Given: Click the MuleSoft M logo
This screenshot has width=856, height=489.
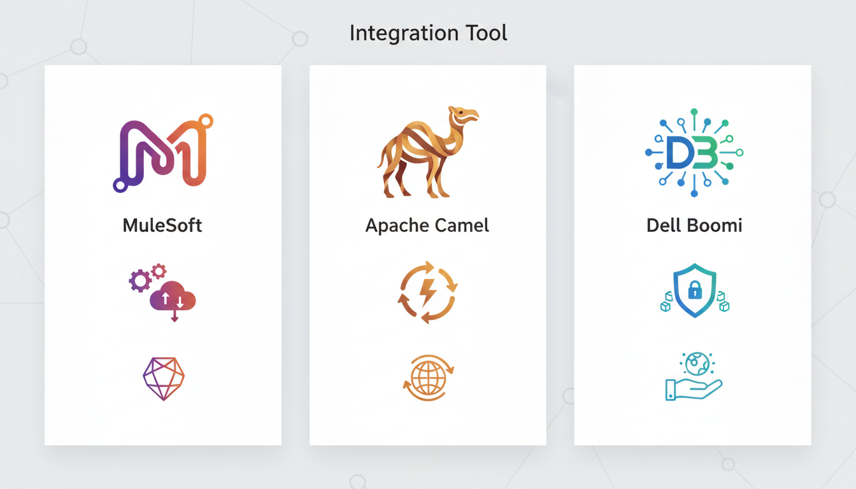Looking at the screenshot, I should point(163,153).
